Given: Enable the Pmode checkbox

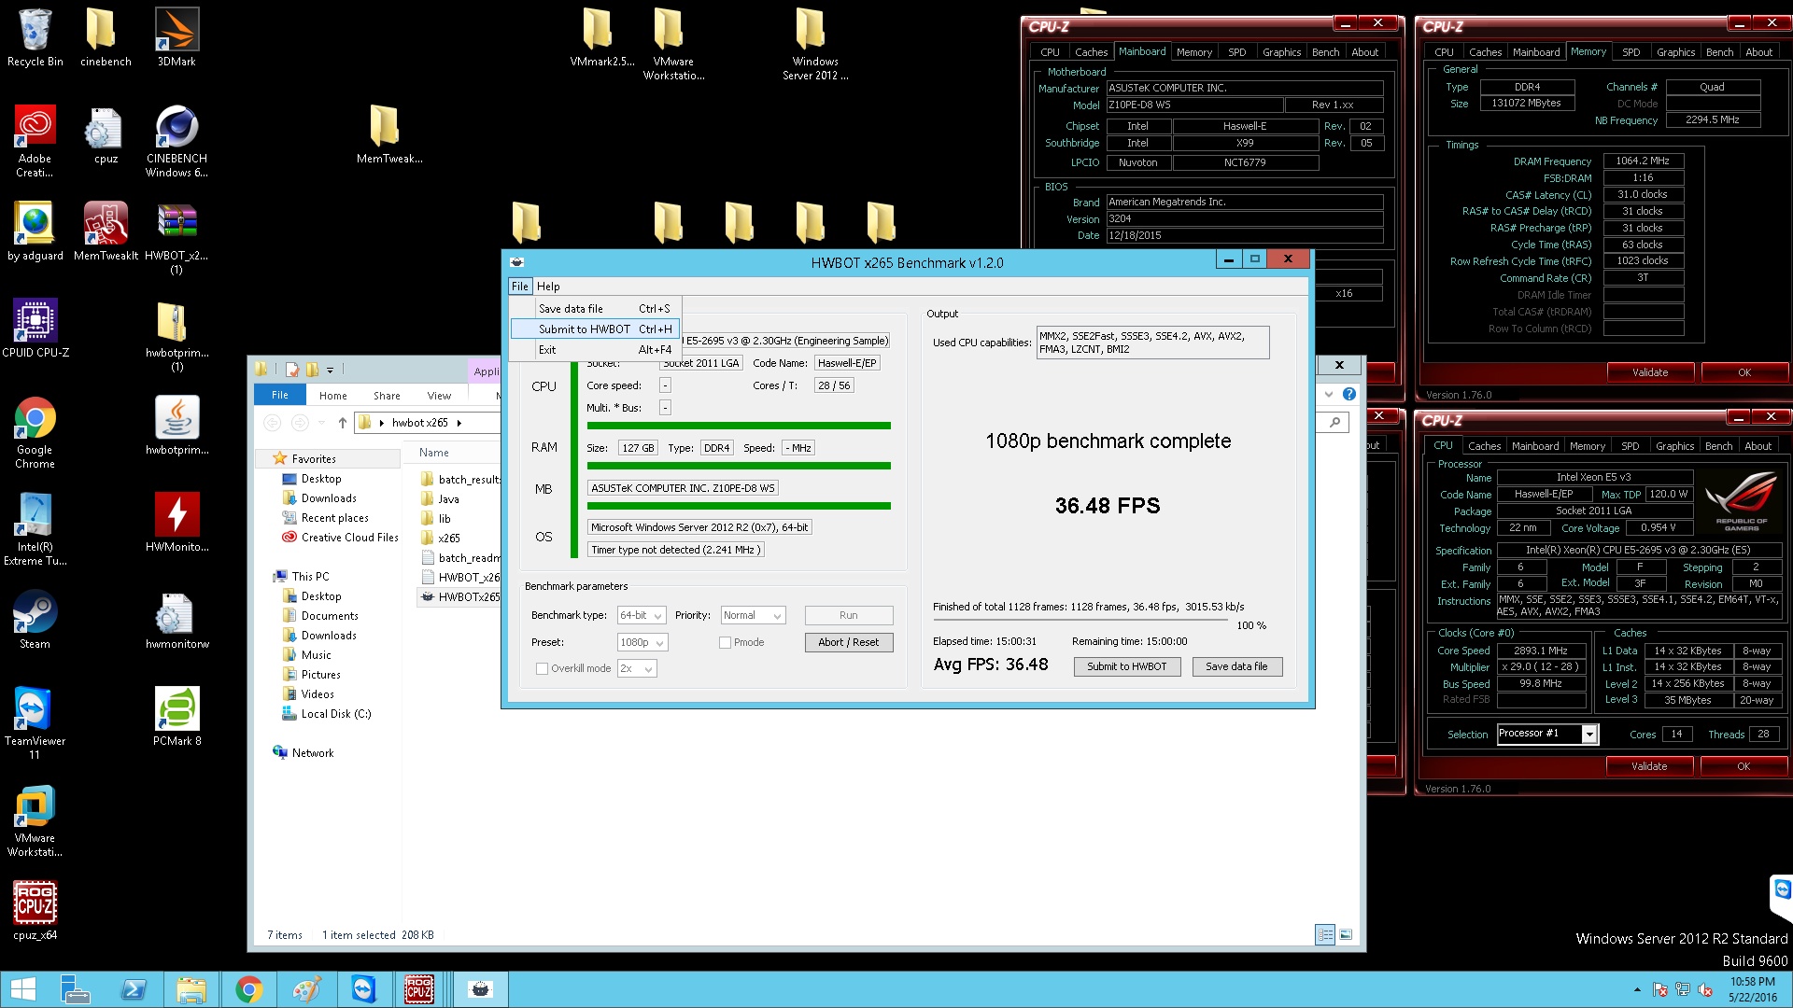Looking at the screenshot, I should pos(725,642).
